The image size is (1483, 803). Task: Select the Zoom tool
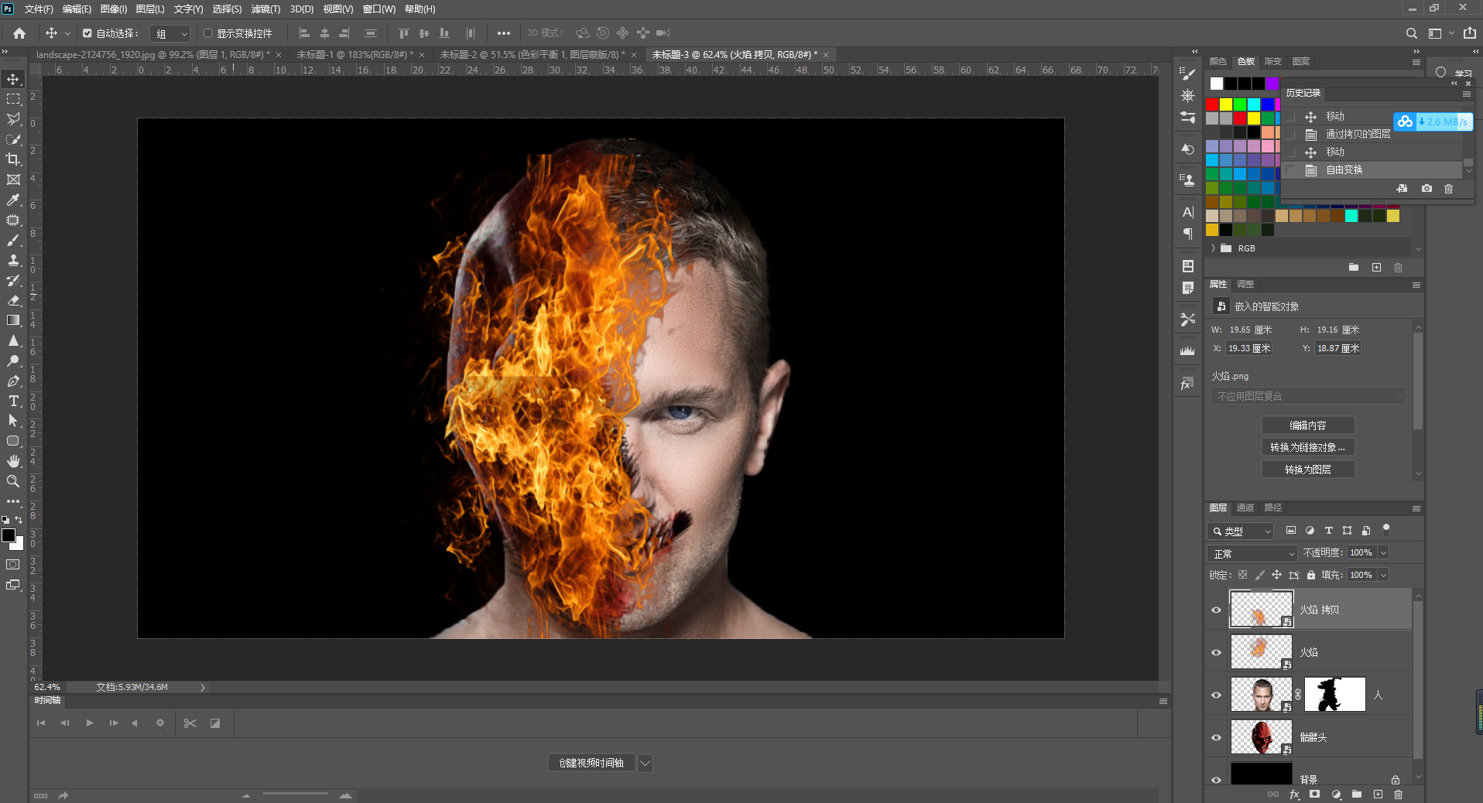(x=13, y=481)
